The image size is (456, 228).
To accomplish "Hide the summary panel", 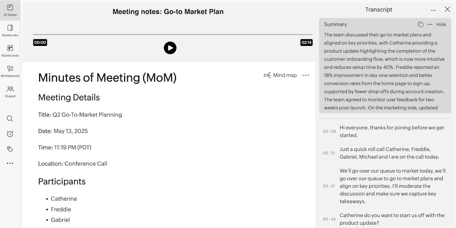I will coord(441,24).
